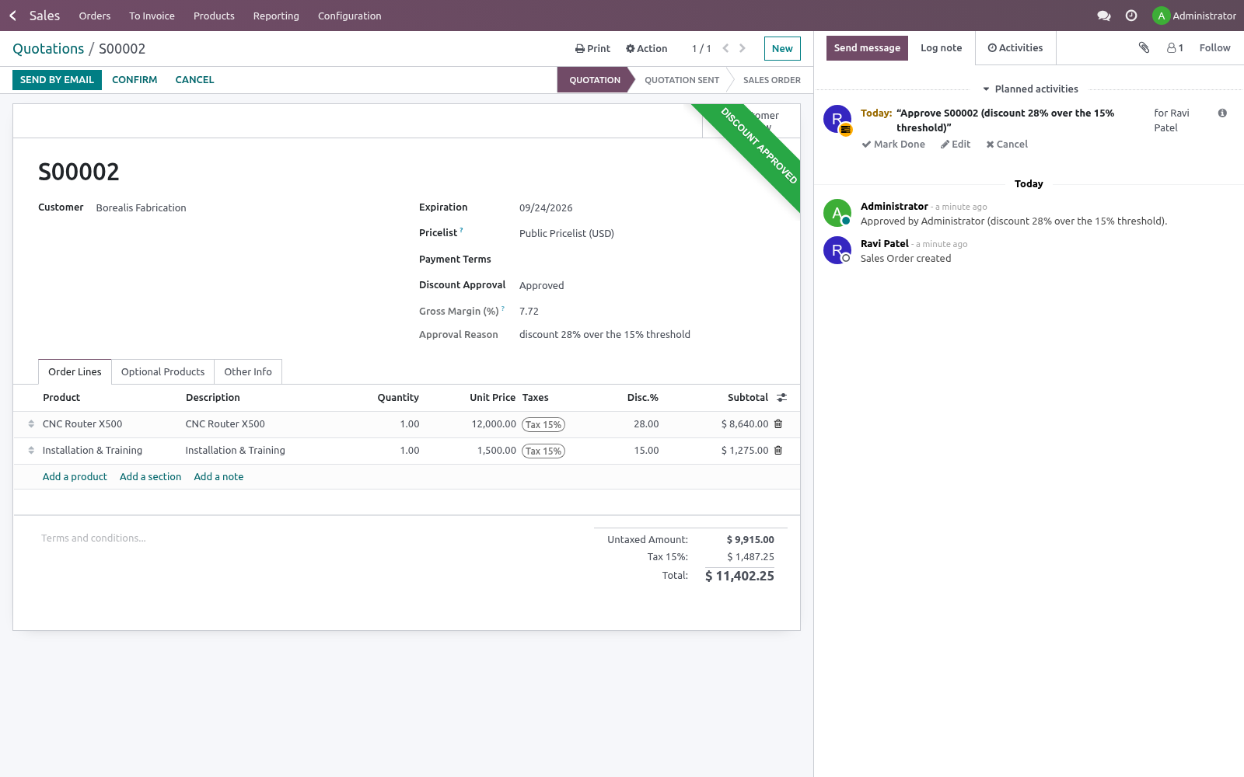Click the Quotation Sent status stage
The height and width of the screenshot is (777, 1244).
(x=682, y=80)
